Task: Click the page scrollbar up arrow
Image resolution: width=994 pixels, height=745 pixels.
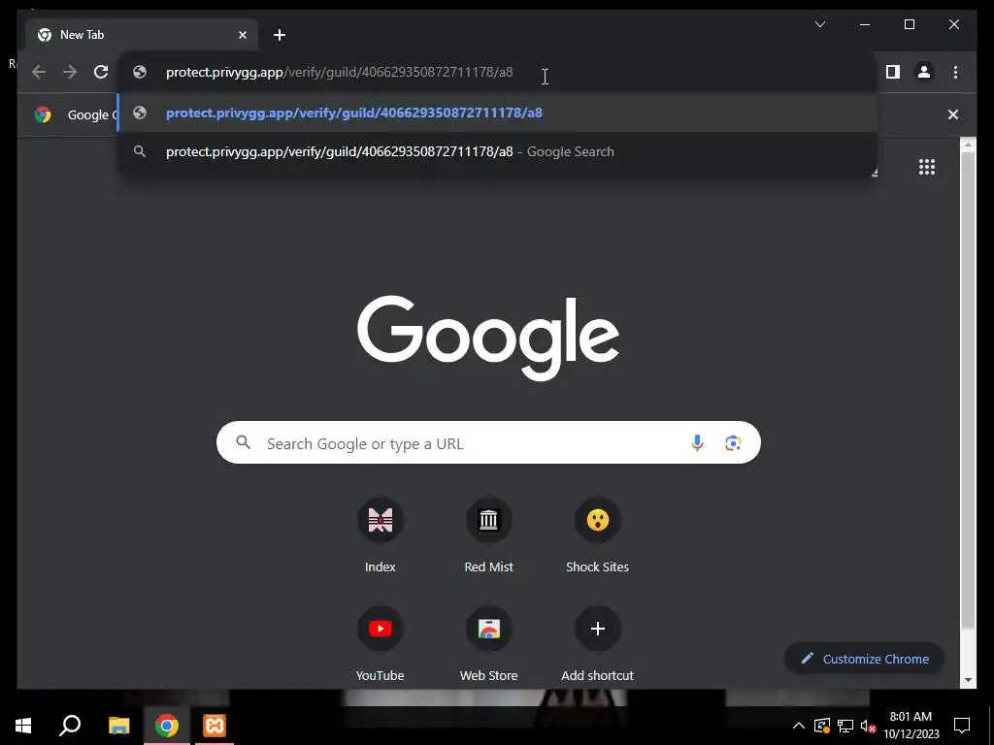Action: [968, 145]
